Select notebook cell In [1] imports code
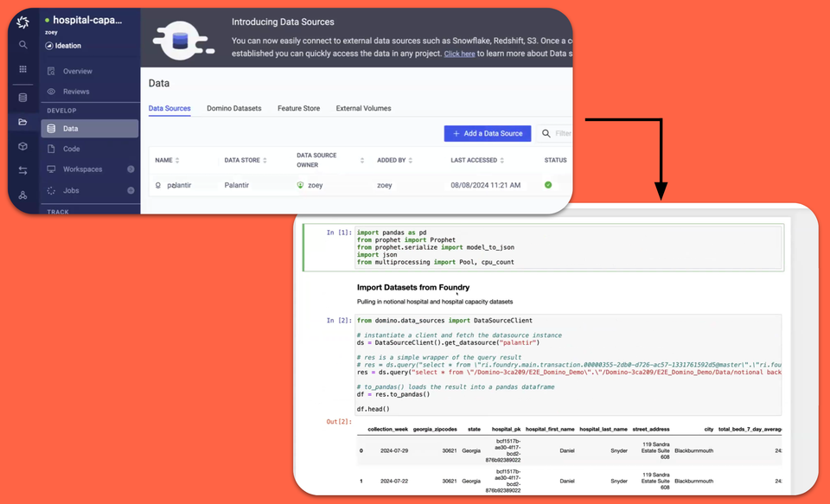The image size is (830, 504). pos(568,247)
